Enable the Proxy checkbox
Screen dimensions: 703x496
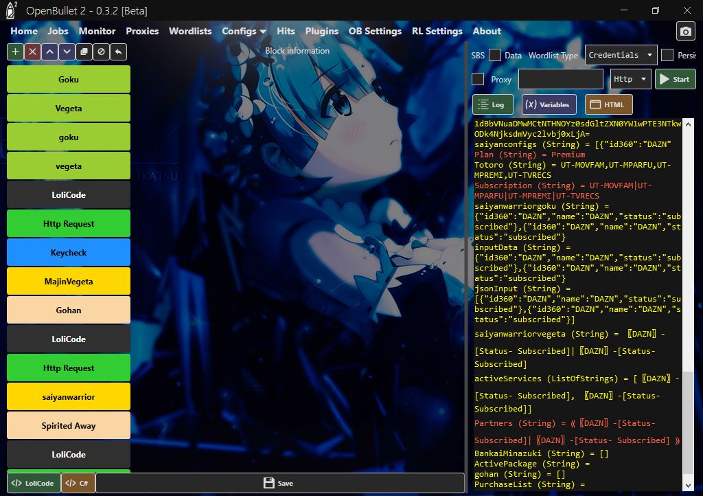478,79
